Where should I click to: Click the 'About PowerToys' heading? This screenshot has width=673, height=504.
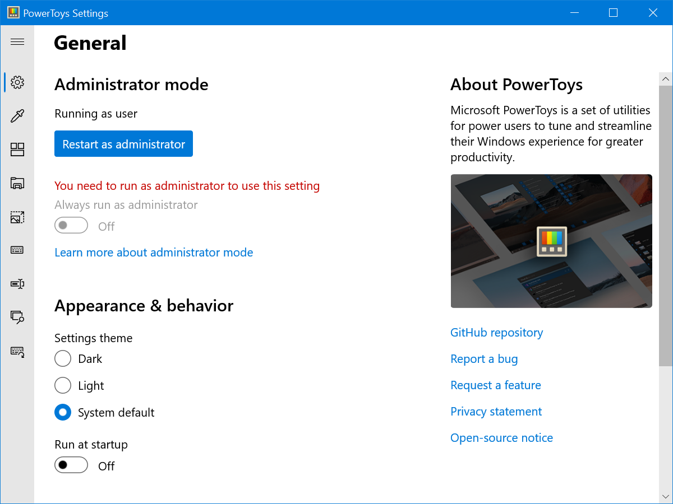click(517, 85)
